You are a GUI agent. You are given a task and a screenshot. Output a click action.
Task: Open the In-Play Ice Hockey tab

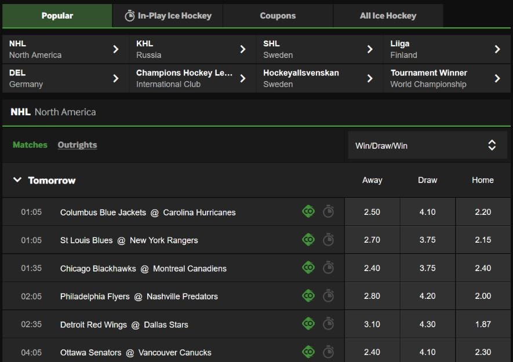[x=168, y=16]
